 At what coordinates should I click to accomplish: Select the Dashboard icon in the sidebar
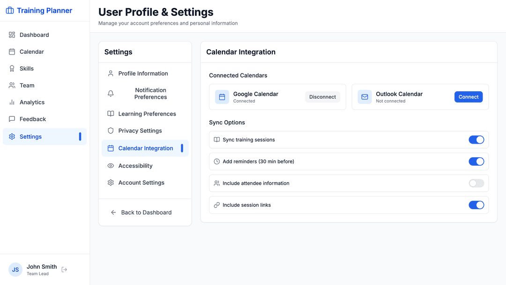tap(11, 35)
